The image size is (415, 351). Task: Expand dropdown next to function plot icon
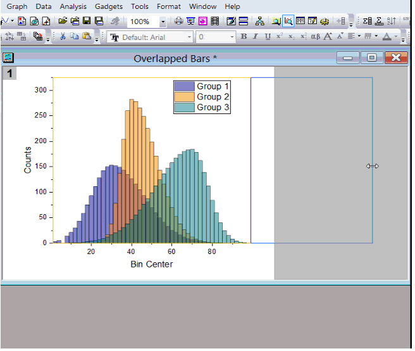[13, 21]
